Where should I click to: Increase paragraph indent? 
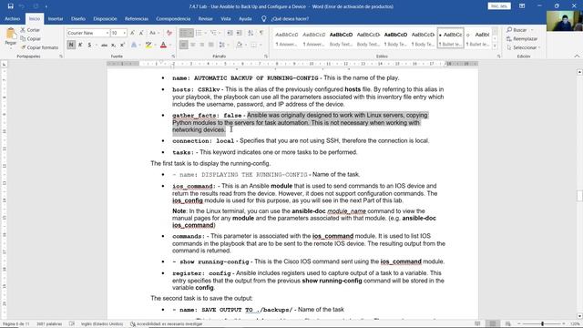(x=239, y=33)
